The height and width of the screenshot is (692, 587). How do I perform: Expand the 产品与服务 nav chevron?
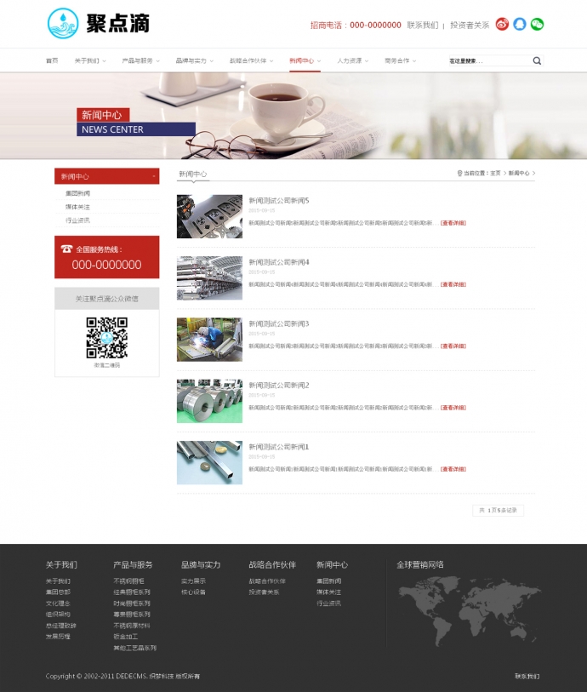[158, 61]
